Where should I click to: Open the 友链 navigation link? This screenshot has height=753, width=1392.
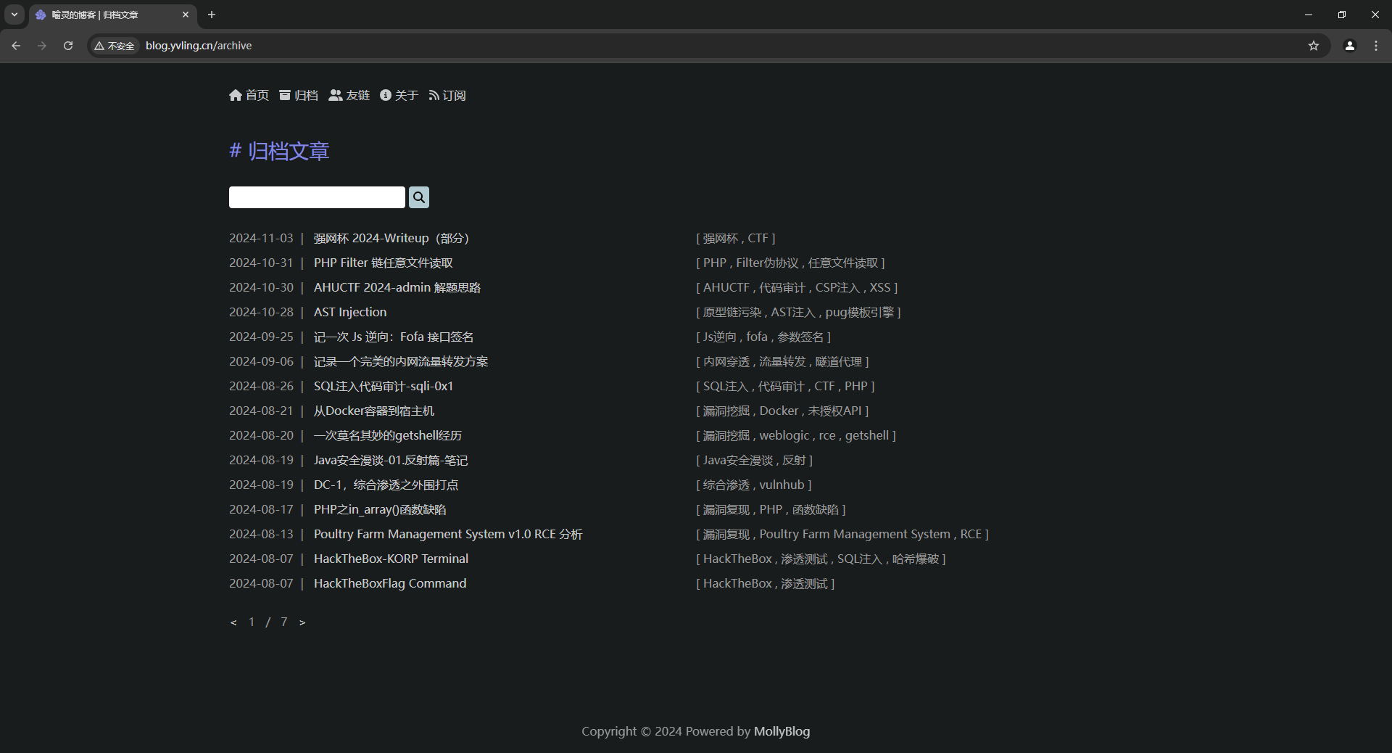pyautogui.click(x=349, y=95)
